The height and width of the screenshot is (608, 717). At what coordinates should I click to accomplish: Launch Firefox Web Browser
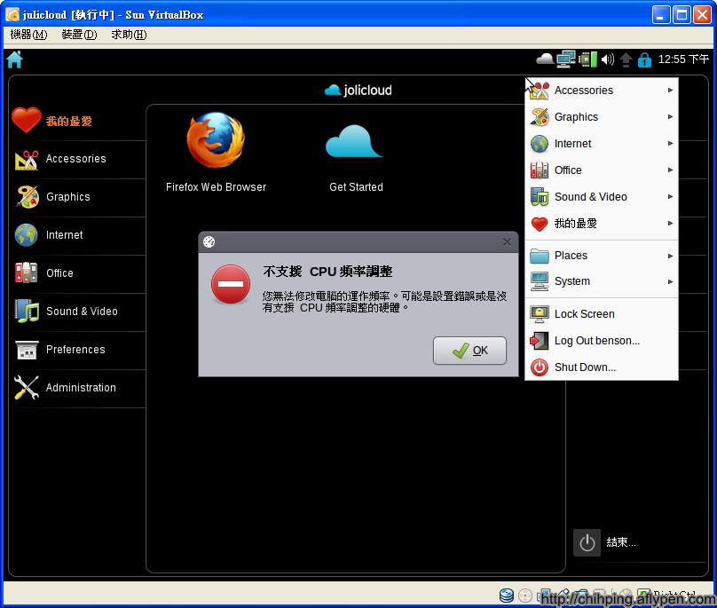(216, 153)
